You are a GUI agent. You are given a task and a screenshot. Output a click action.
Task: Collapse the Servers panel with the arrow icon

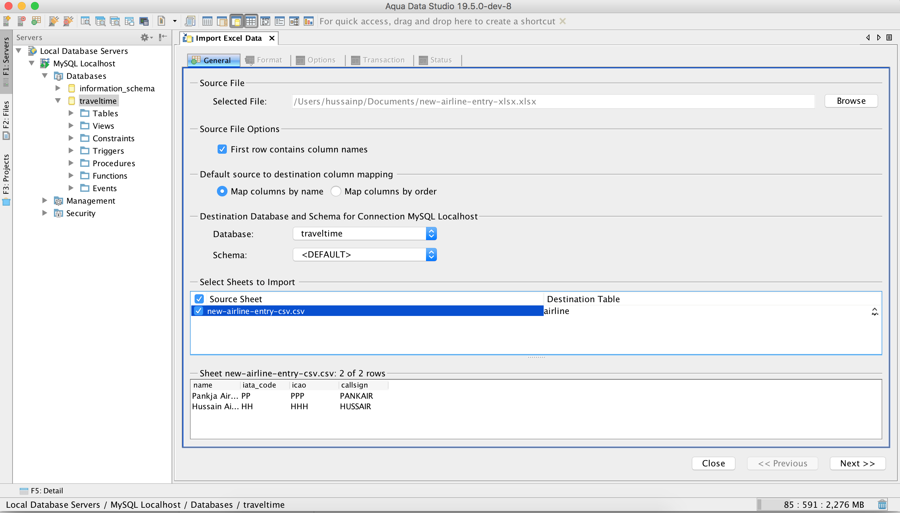pyautogui.click(x=163, y=37)
